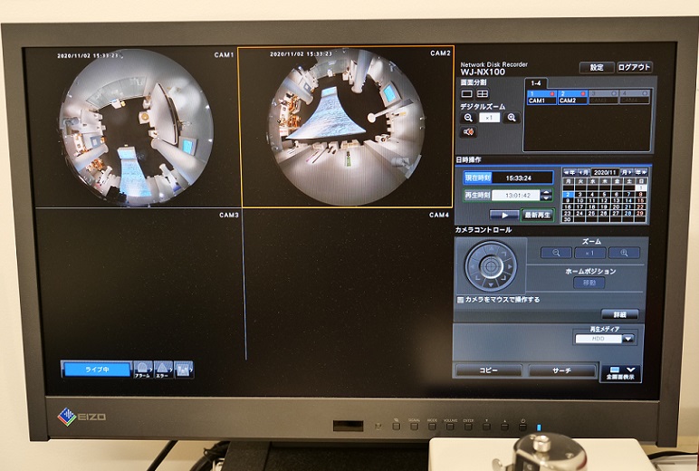Click the ログアウト logout button

[x=634, y=68]
